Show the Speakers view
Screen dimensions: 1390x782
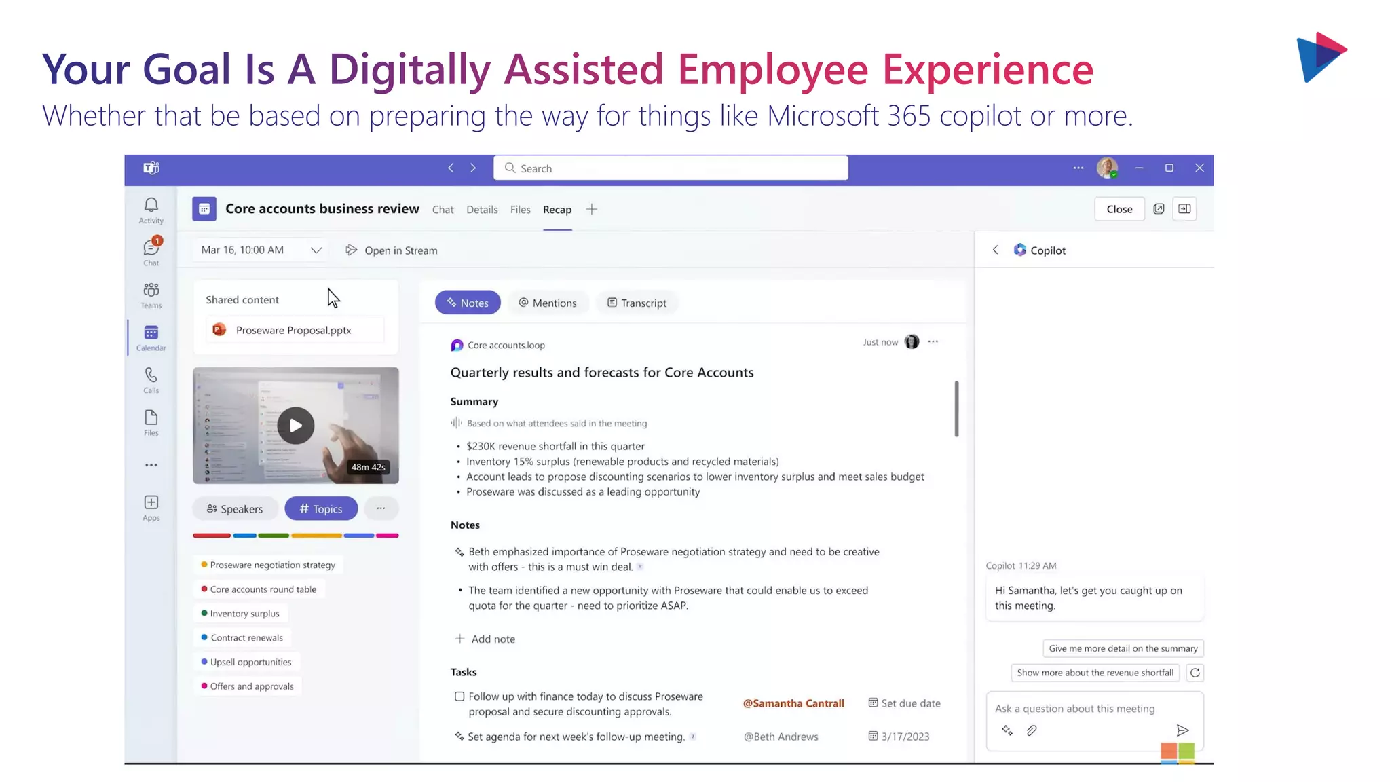tap(235, 508)
